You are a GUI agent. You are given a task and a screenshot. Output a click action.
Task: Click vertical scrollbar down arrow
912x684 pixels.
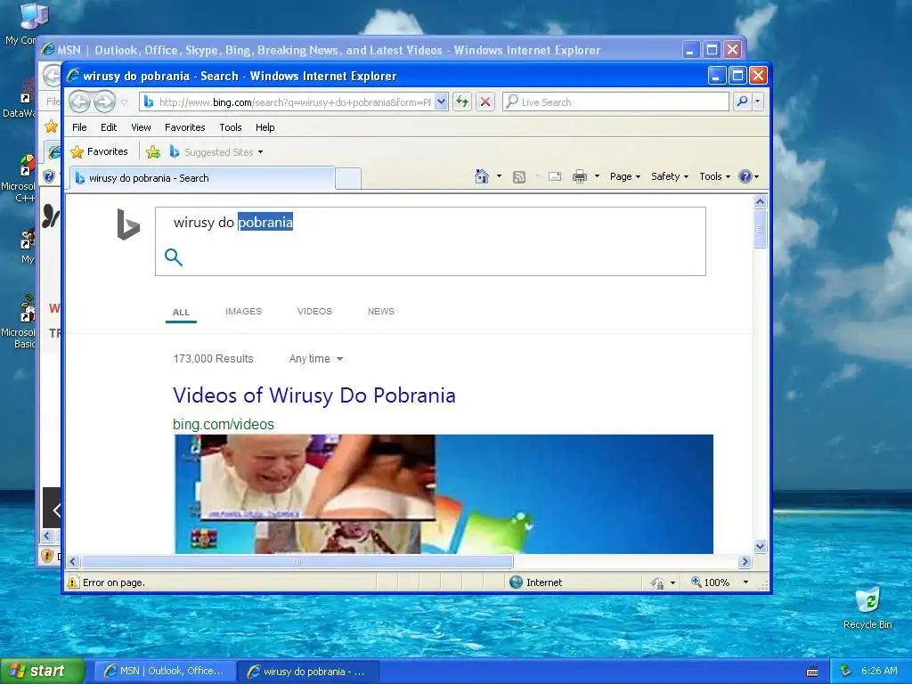click(x=760, y=546)
